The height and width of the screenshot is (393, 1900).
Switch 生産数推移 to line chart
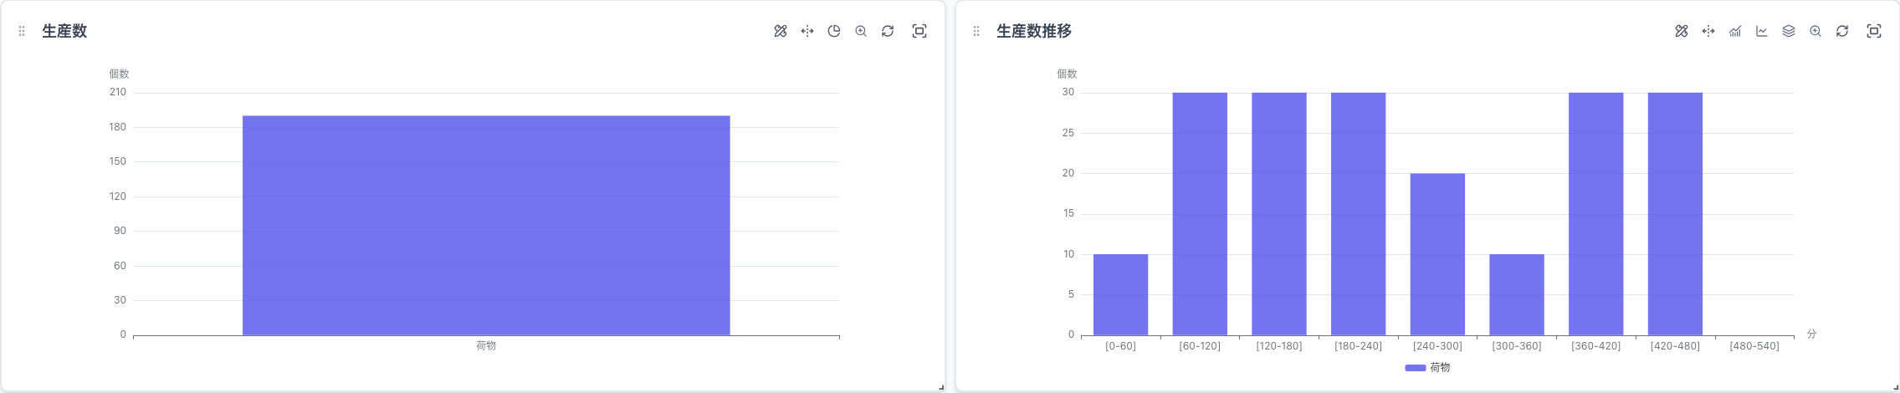1761,31
